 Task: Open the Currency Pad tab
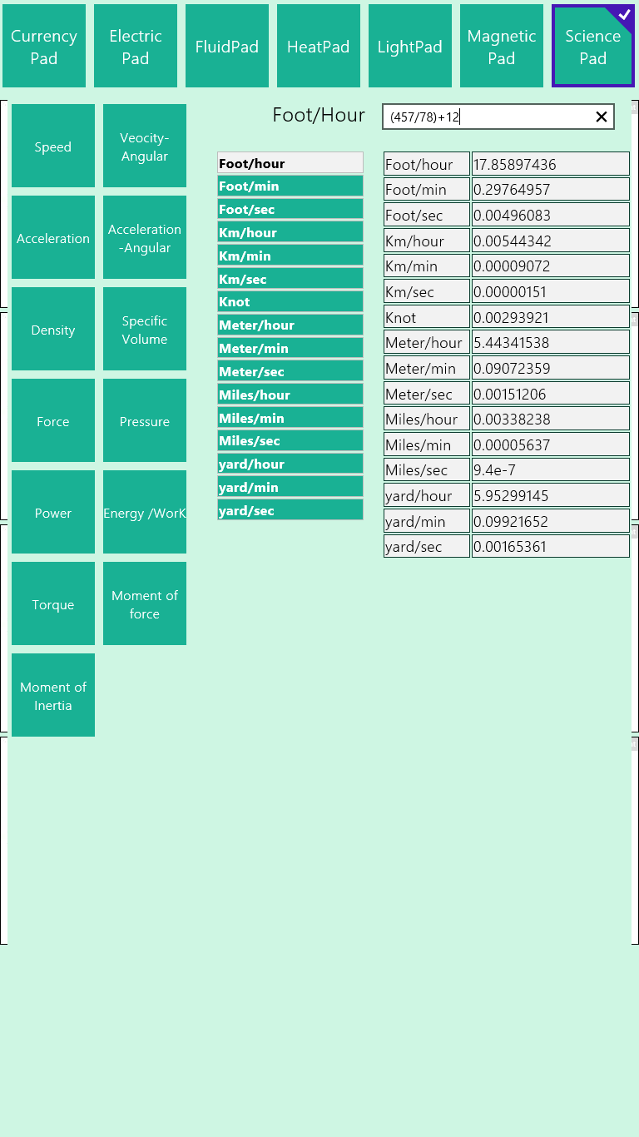click(44, 47)
